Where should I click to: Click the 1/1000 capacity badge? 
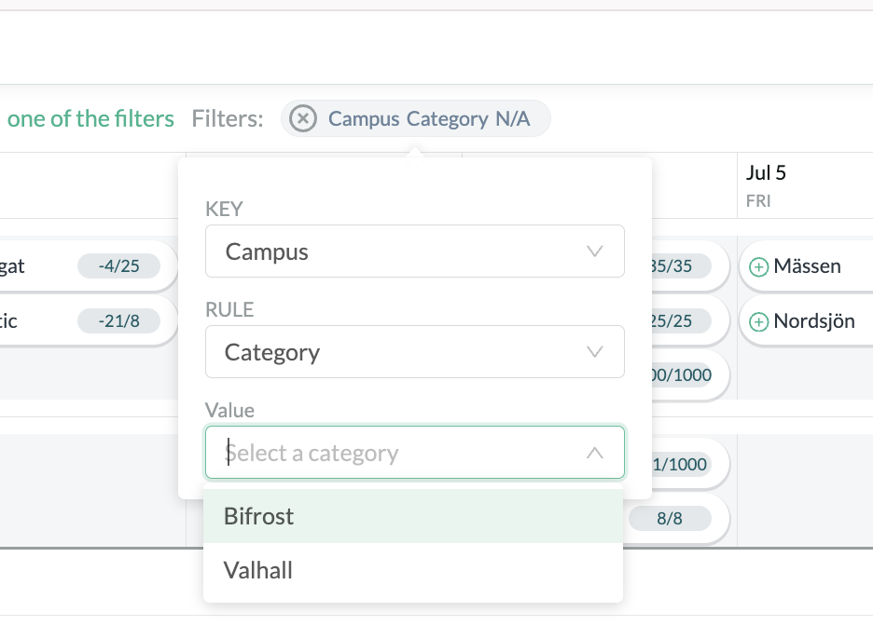click(680, 464)
